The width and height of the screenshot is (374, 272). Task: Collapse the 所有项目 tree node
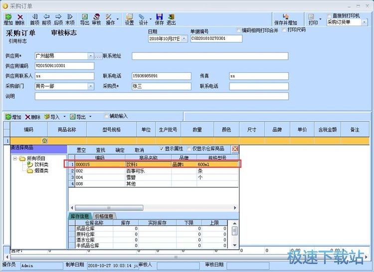point(15,158)
